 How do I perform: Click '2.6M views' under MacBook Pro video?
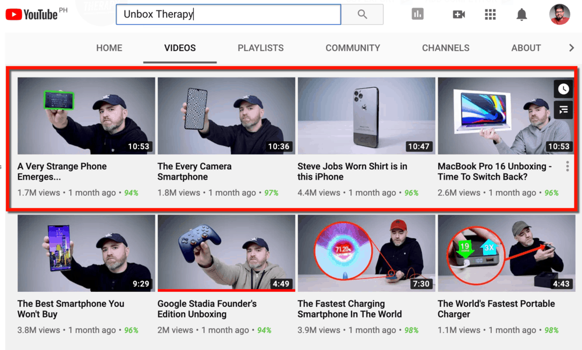(459, 193)
